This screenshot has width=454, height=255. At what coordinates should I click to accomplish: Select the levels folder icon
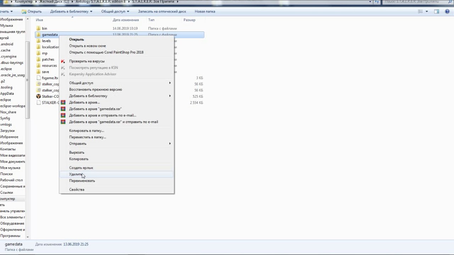(x=39, y=41)
